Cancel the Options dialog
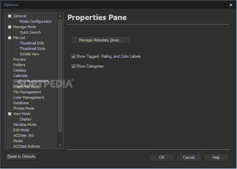Image resolution: width=237 pixels, height=169 pixels. (189, 157)
